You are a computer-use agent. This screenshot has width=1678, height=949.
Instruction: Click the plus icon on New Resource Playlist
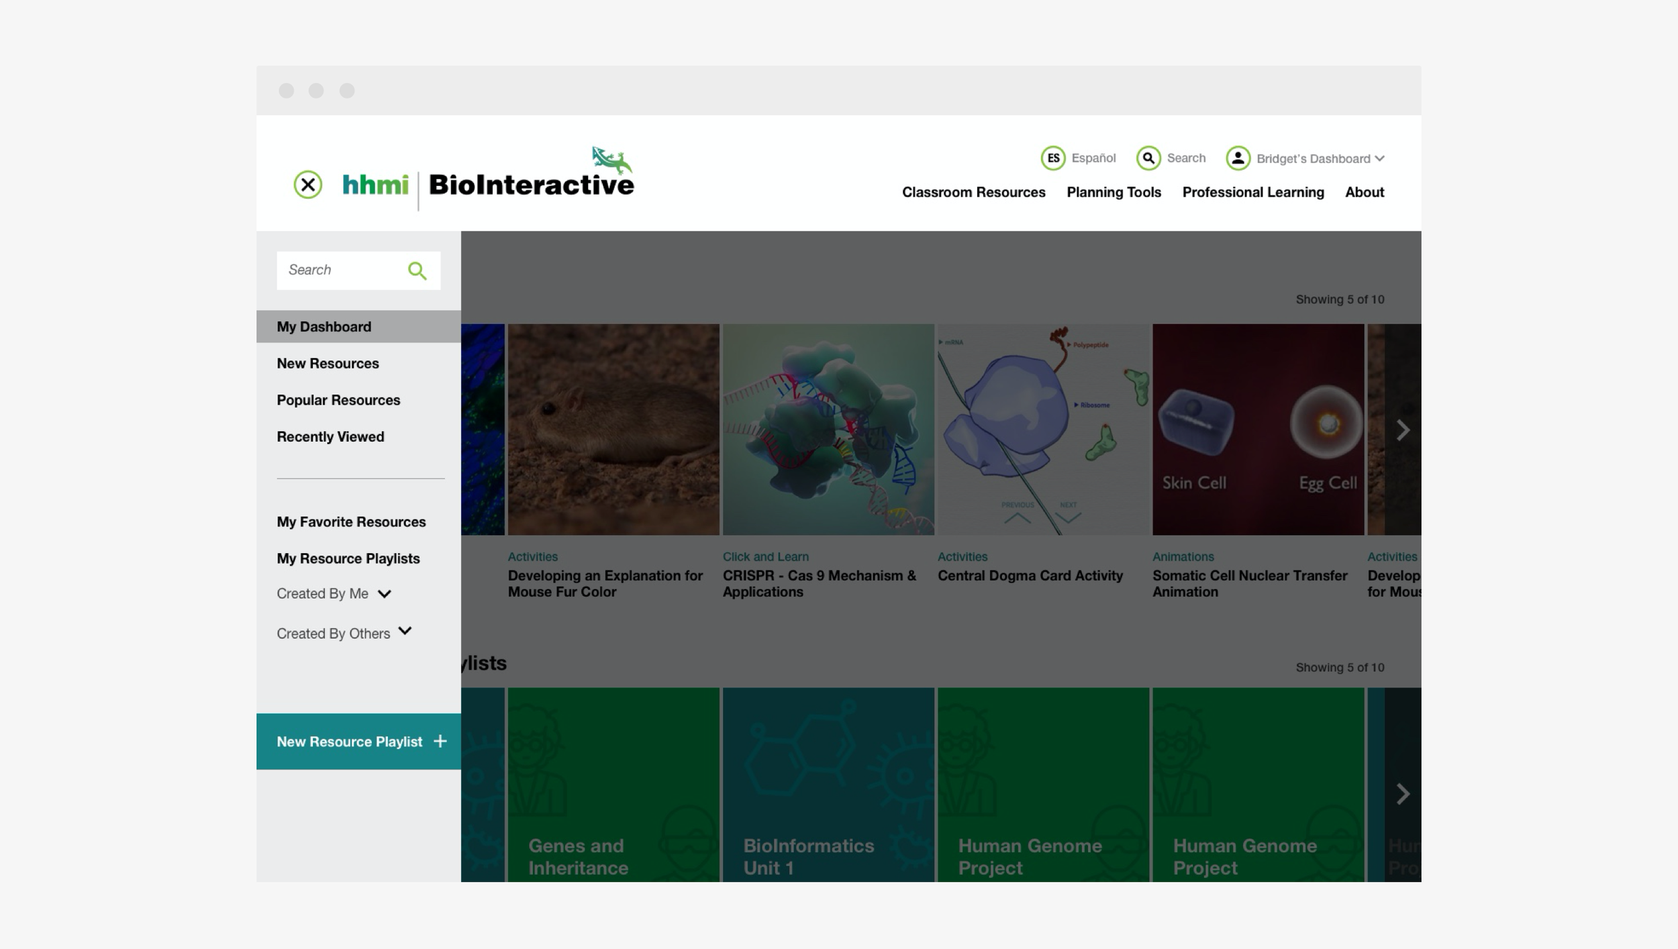point(440,741)
